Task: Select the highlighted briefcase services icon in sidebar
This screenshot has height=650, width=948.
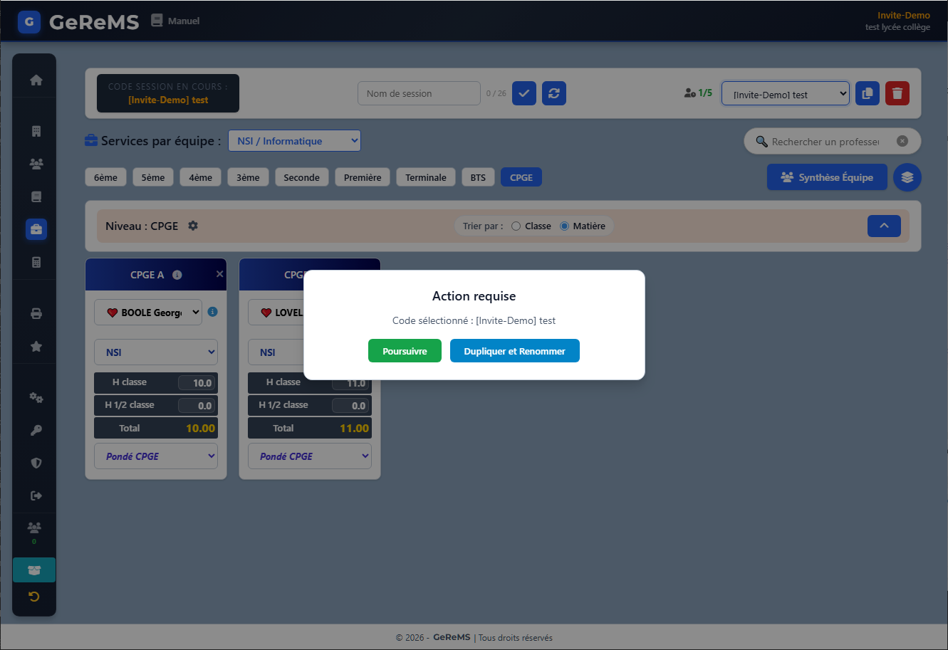Action: pos(36,229)
